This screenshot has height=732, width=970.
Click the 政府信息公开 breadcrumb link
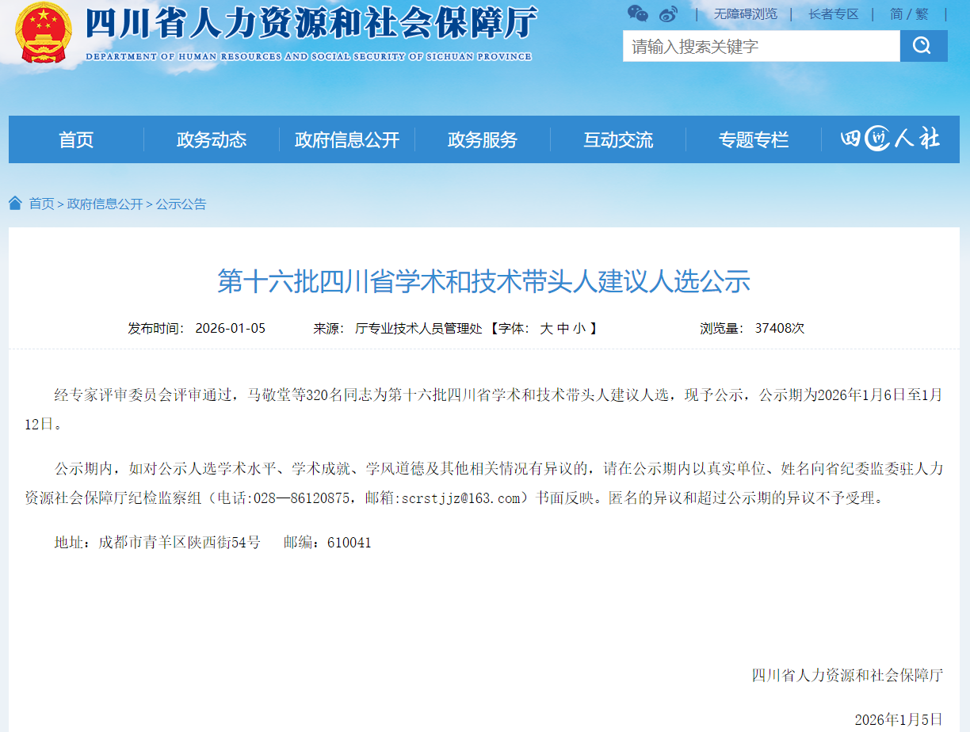point(105,204)
